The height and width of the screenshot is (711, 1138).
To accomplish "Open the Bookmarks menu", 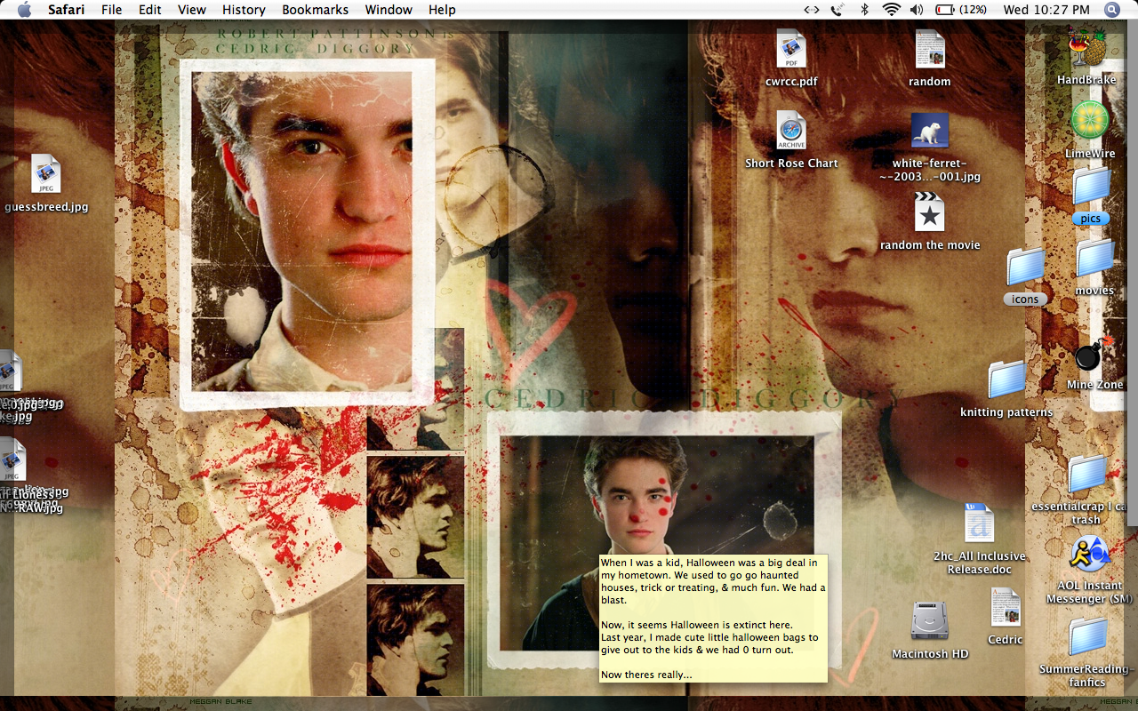I will click(316, 10).
